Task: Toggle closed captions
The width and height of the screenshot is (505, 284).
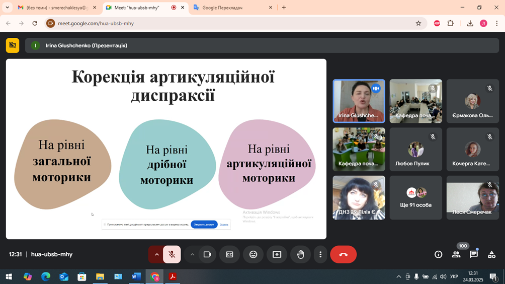Action: (x=229, y=255)
